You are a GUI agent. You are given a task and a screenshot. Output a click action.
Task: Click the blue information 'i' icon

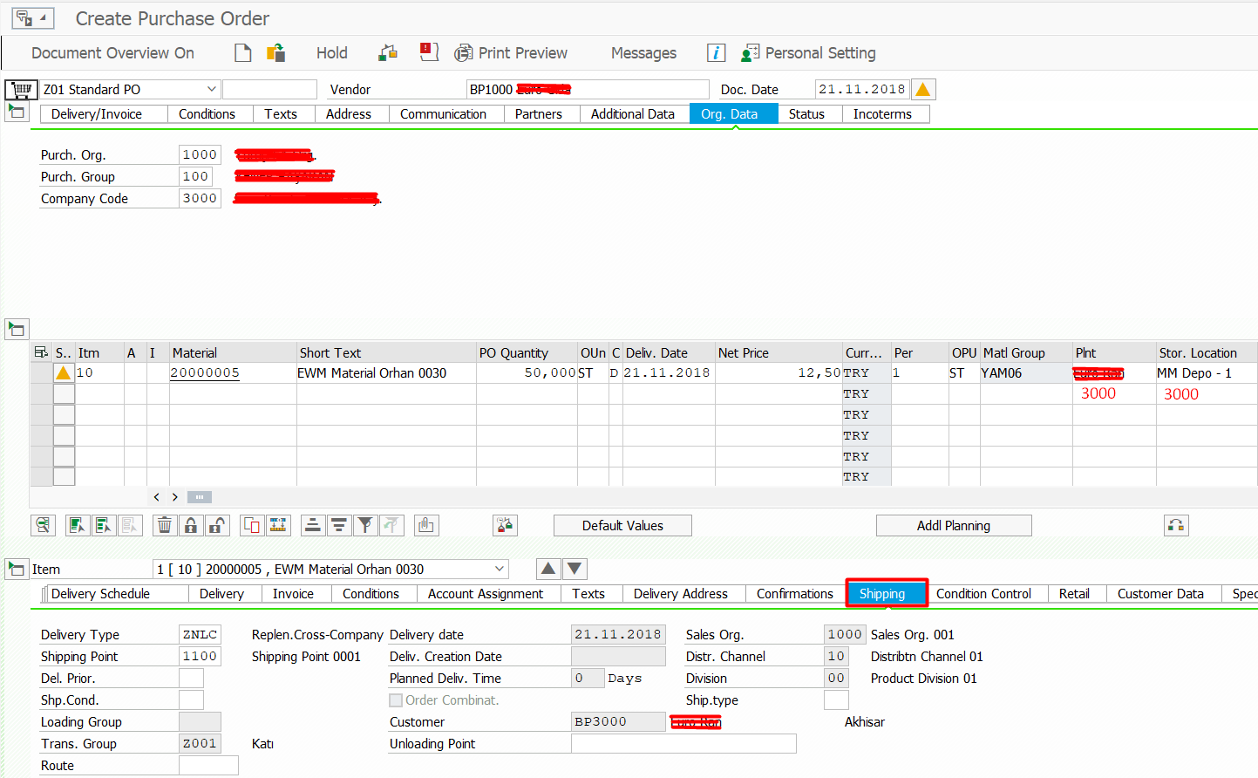click(x=716, y=53)
